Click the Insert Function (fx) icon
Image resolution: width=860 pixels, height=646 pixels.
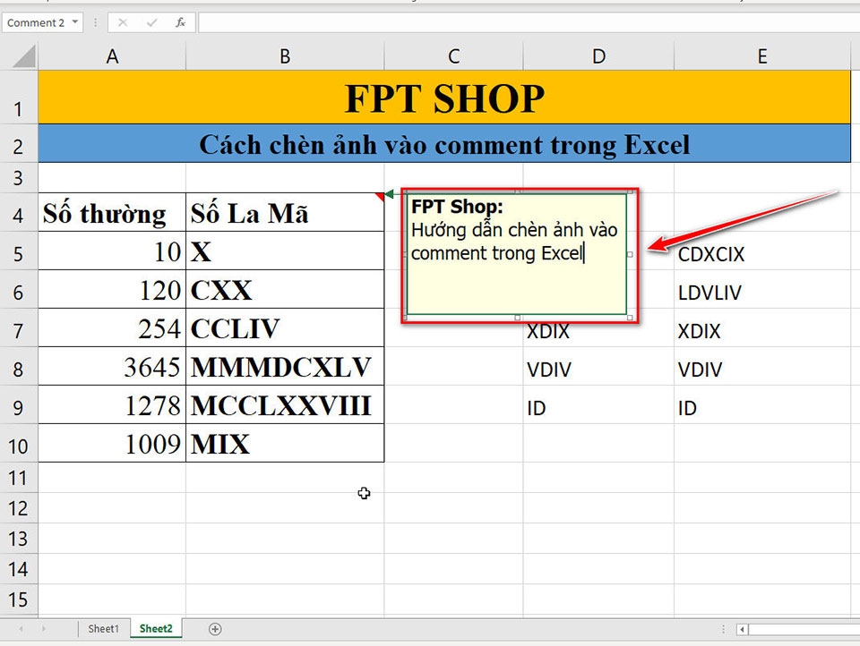pos(181,22)
